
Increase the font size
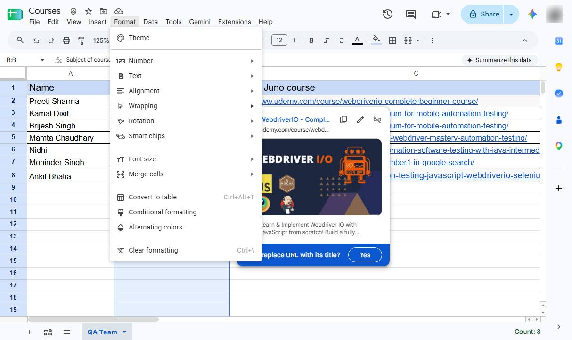294,40
